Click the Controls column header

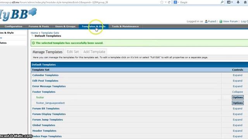point(238,70)
